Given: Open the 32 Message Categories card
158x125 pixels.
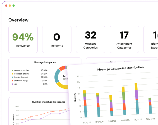Looking at the screenshot, I should (90, 39).
